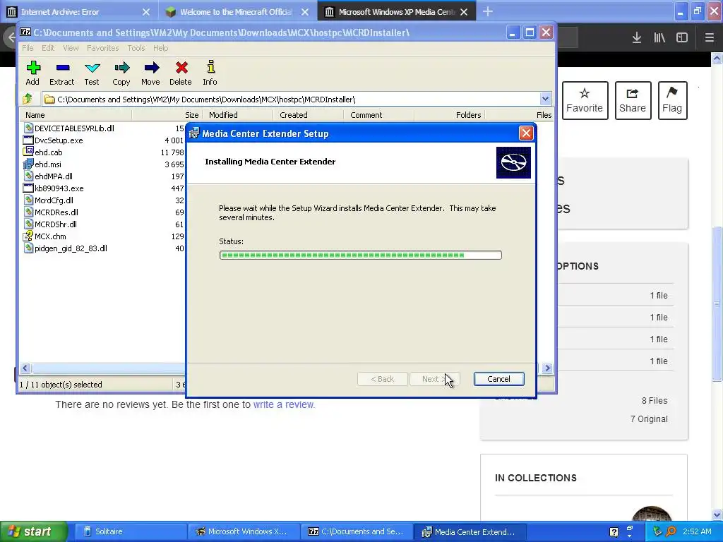This screenshot has height=542, width=723.
Task: Sort file list by Name column
Action: point(76,115)
